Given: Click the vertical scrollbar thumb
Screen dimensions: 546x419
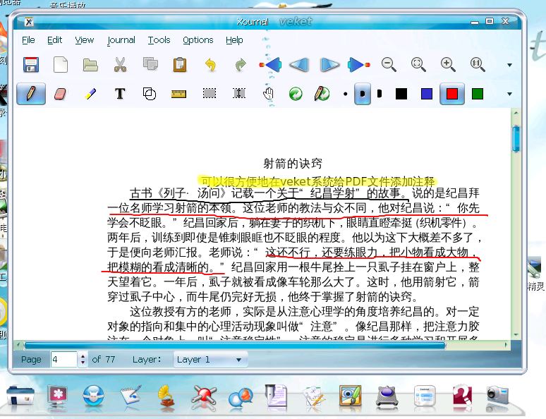Looking at the screenshot, I should 516,139.
